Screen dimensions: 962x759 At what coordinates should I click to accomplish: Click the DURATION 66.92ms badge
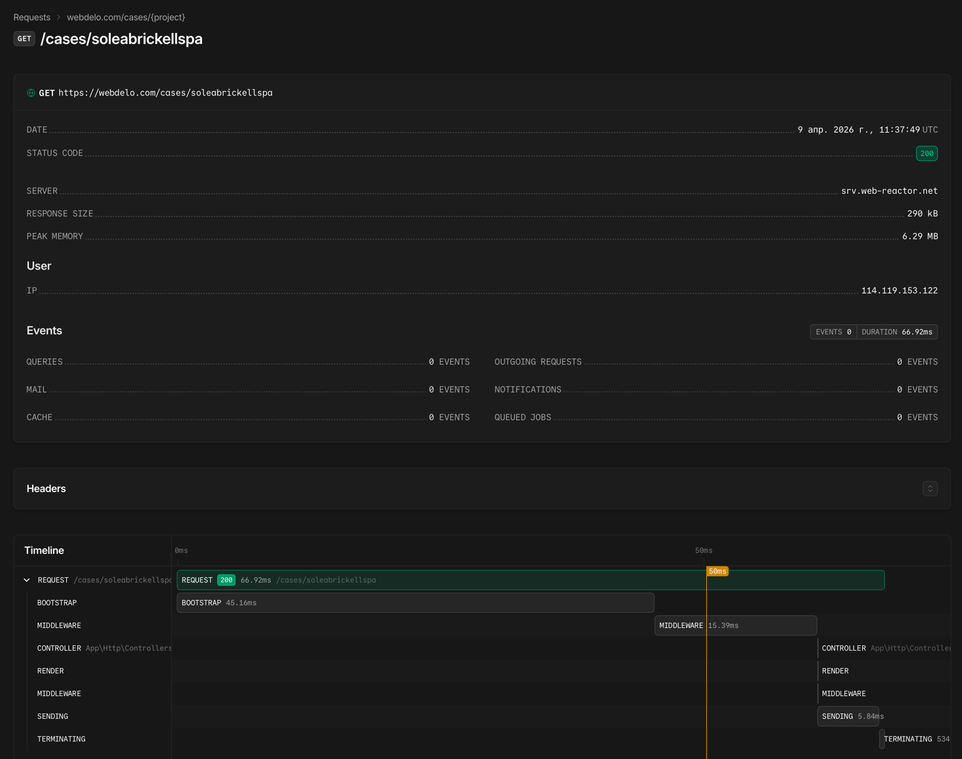(x=897, y=331)
